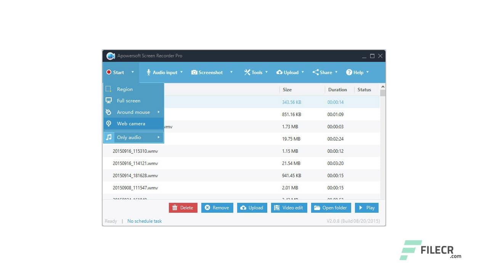The image size is (488, 275).
Task: Expand the Only audio submenu
Action: [x=159, y=137]
